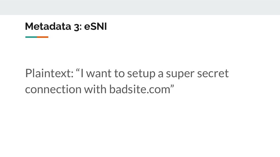The height and width of the screenshot is (157, 280).
Task: Select the "eSNI" text in the heading
Action: [x=95, y=26]
